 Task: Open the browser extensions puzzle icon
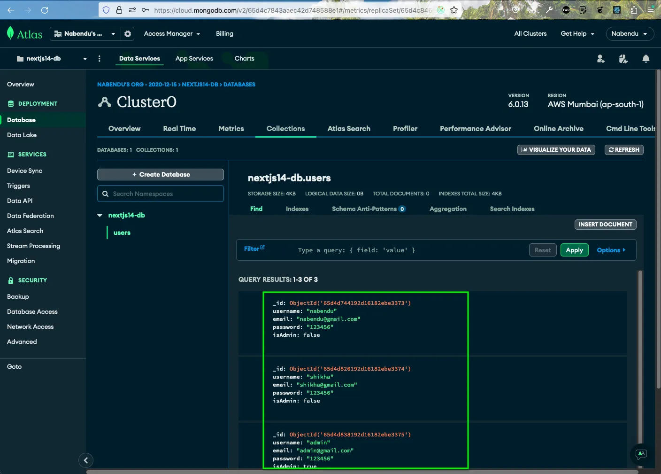click(x=634, y=10)
